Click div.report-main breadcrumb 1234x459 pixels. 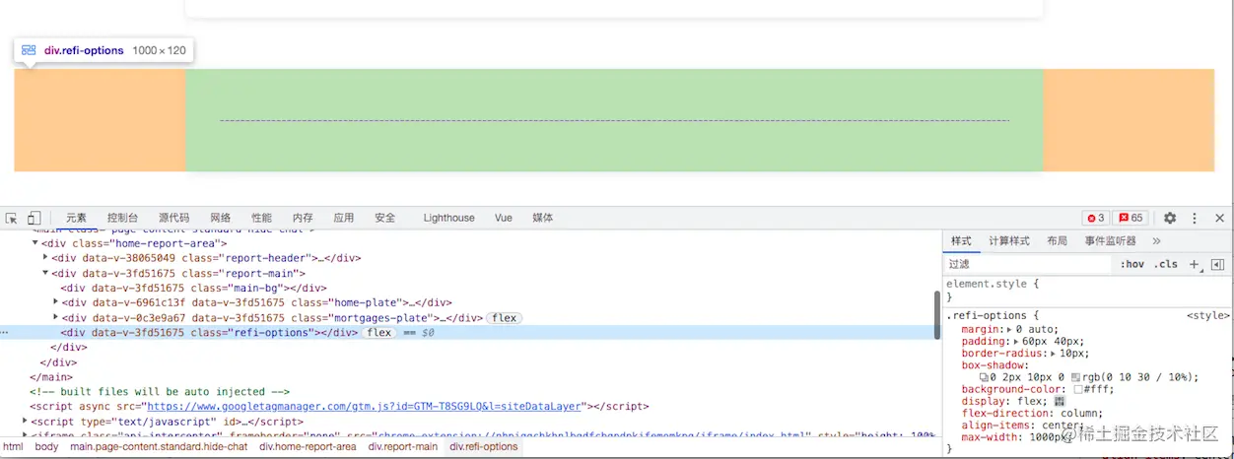(403, 447)
